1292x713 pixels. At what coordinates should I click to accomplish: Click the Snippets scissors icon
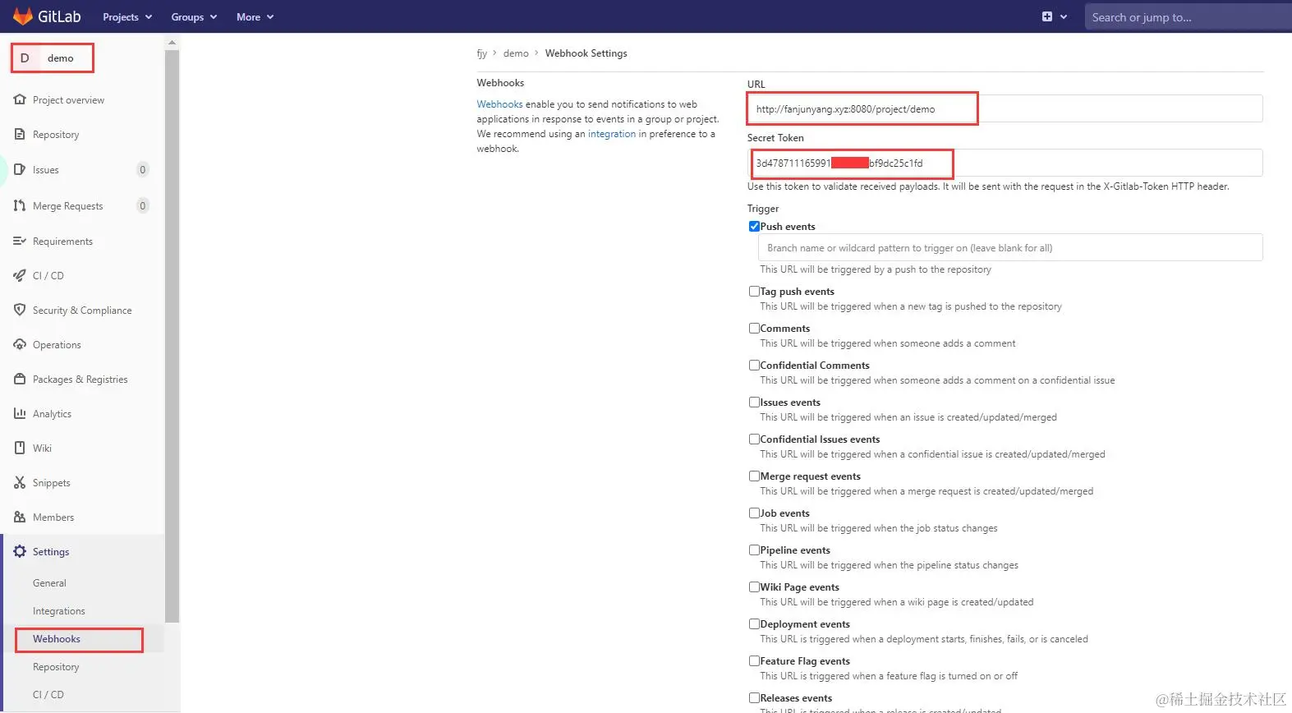(x=20, y=482)
